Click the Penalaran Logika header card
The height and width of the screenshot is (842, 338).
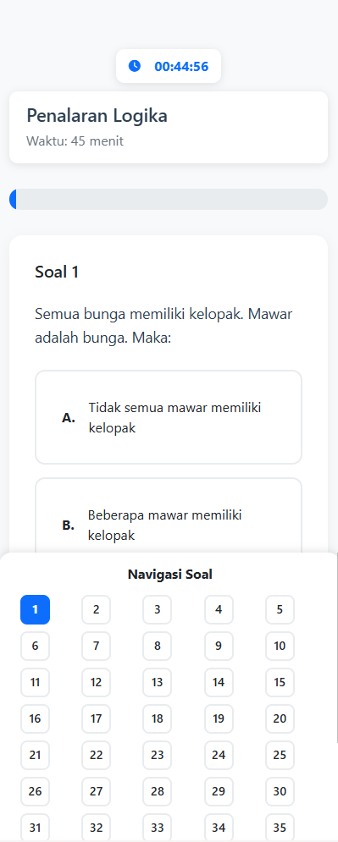click(169, 127)
